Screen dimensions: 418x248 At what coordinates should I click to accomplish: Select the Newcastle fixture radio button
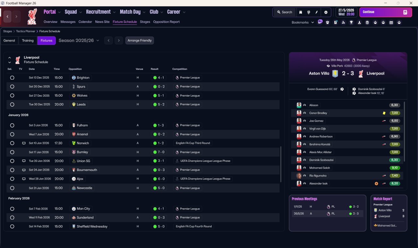click(12, 188)
